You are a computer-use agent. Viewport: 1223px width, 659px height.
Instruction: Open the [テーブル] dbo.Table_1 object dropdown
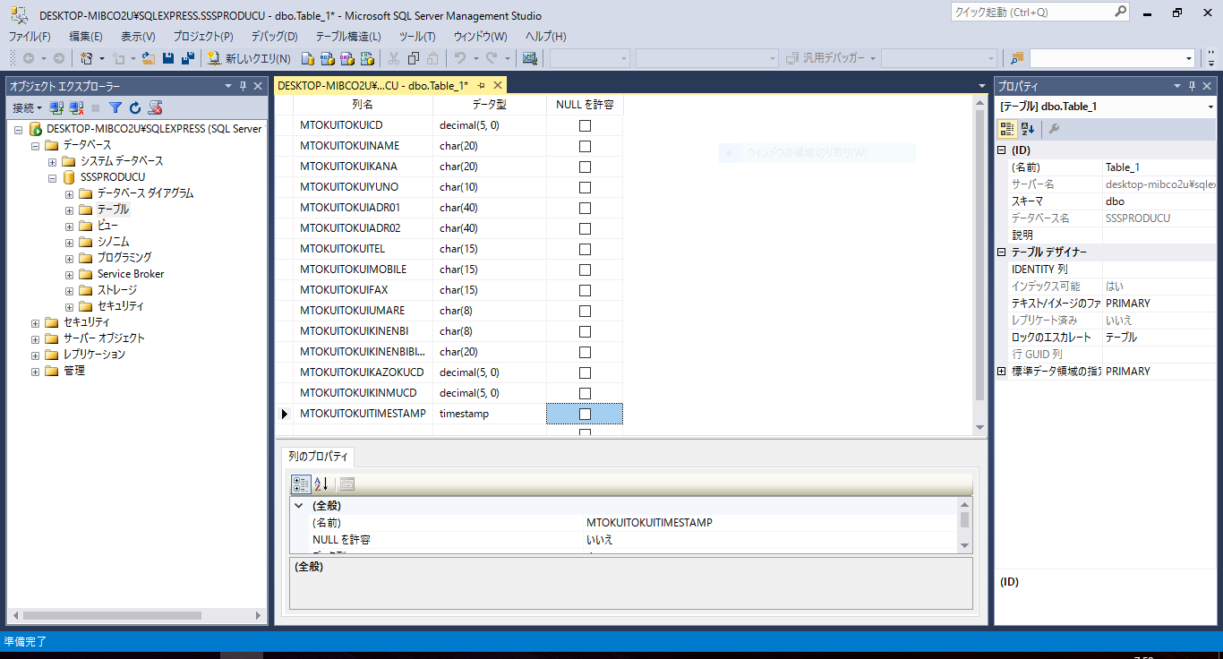[x=1210, y=107]
